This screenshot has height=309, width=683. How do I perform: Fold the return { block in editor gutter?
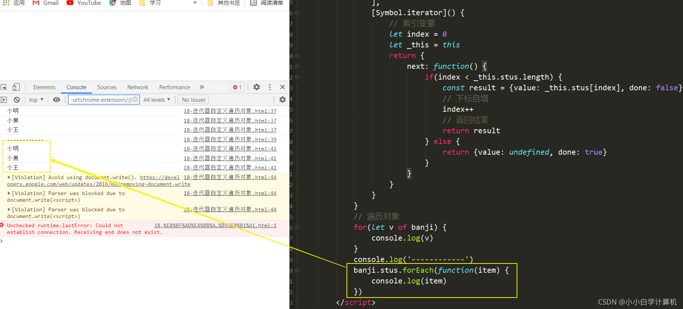click(x=297, y=56)
